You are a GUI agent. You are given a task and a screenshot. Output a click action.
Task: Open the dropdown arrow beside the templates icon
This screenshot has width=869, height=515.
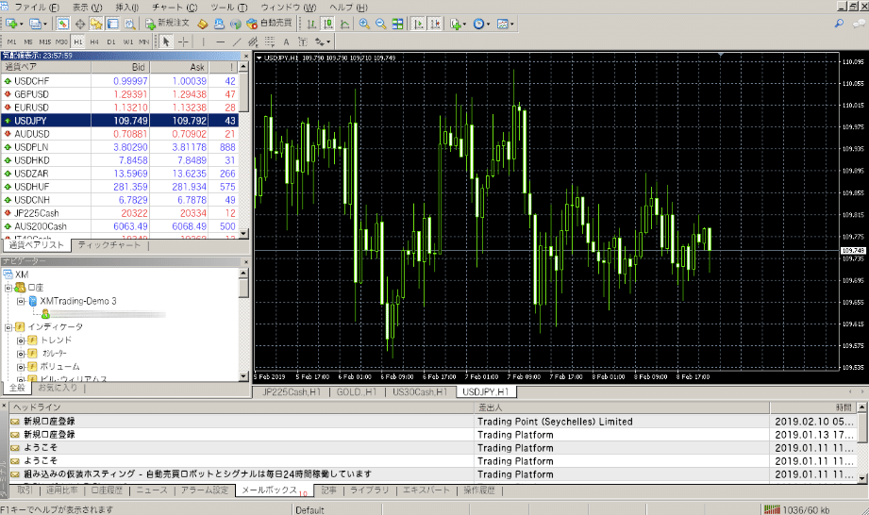(511, 25)
